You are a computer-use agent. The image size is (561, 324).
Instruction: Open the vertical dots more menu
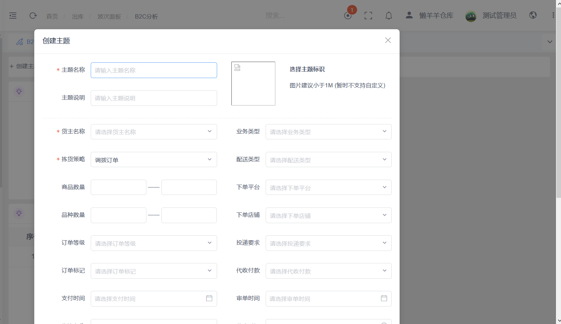click(553, 15)
